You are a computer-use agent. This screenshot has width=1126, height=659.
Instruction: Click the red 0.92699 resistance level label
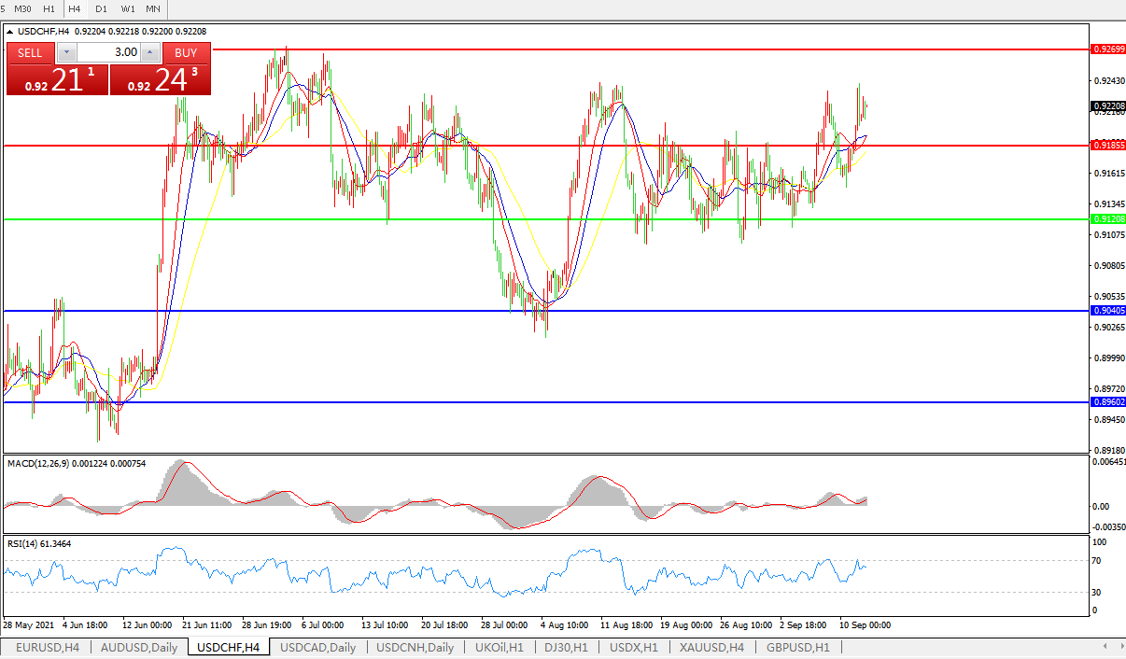(1108, 49)
